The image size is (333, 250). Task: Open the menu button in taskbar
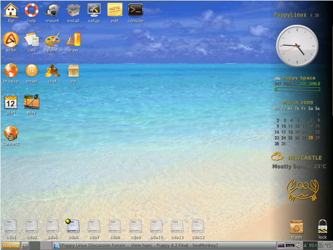click(x=10, y=245)
